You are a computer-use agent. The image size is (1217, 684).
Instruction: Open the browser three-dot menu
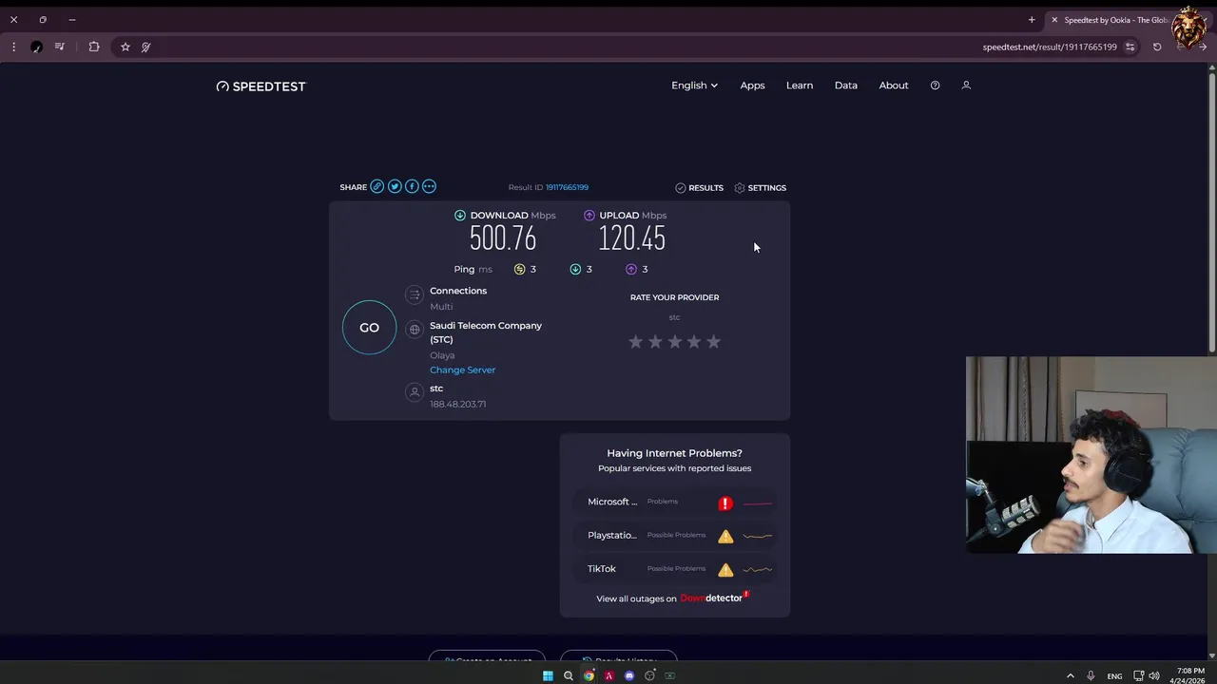tap(13, 47)
